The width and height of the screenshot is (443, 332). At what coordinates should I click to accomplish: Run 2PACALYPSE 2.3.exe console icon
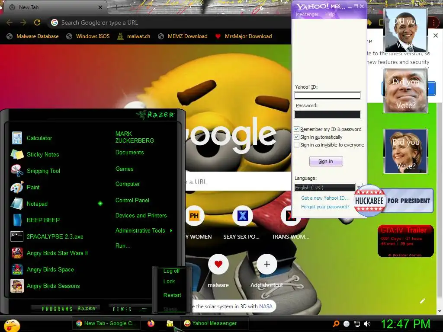tap(17, 236)
